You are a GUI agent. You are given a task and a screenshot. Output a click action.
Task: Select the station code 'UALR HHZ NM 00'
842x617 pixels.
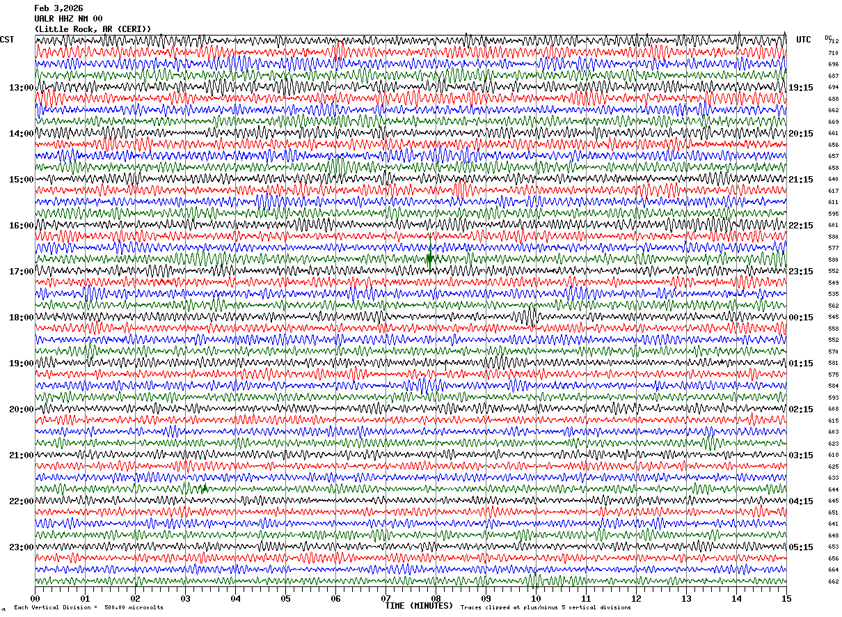click(68, 19)
